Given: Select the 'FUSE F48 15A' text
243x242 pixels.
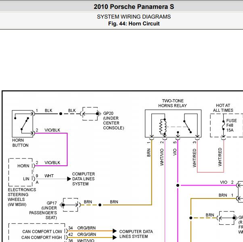Looking at the screenshot, I should [232, 125].
